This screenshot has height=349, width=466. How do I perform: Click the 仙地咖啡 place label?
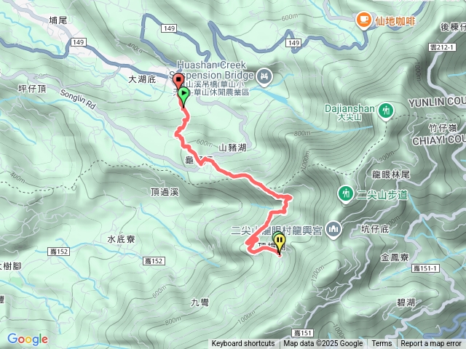click(x=395, y=21)
